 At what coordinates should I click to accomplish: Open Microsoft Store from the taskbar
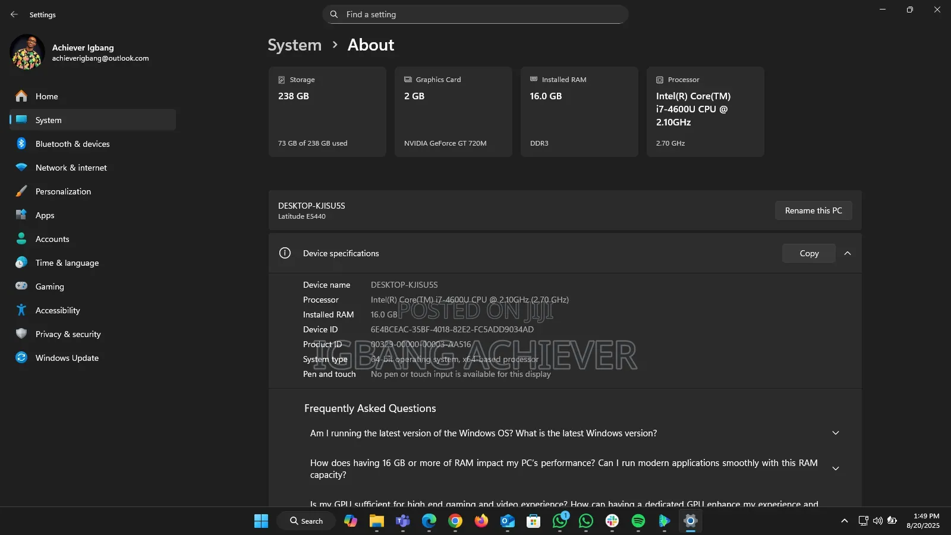534,521
